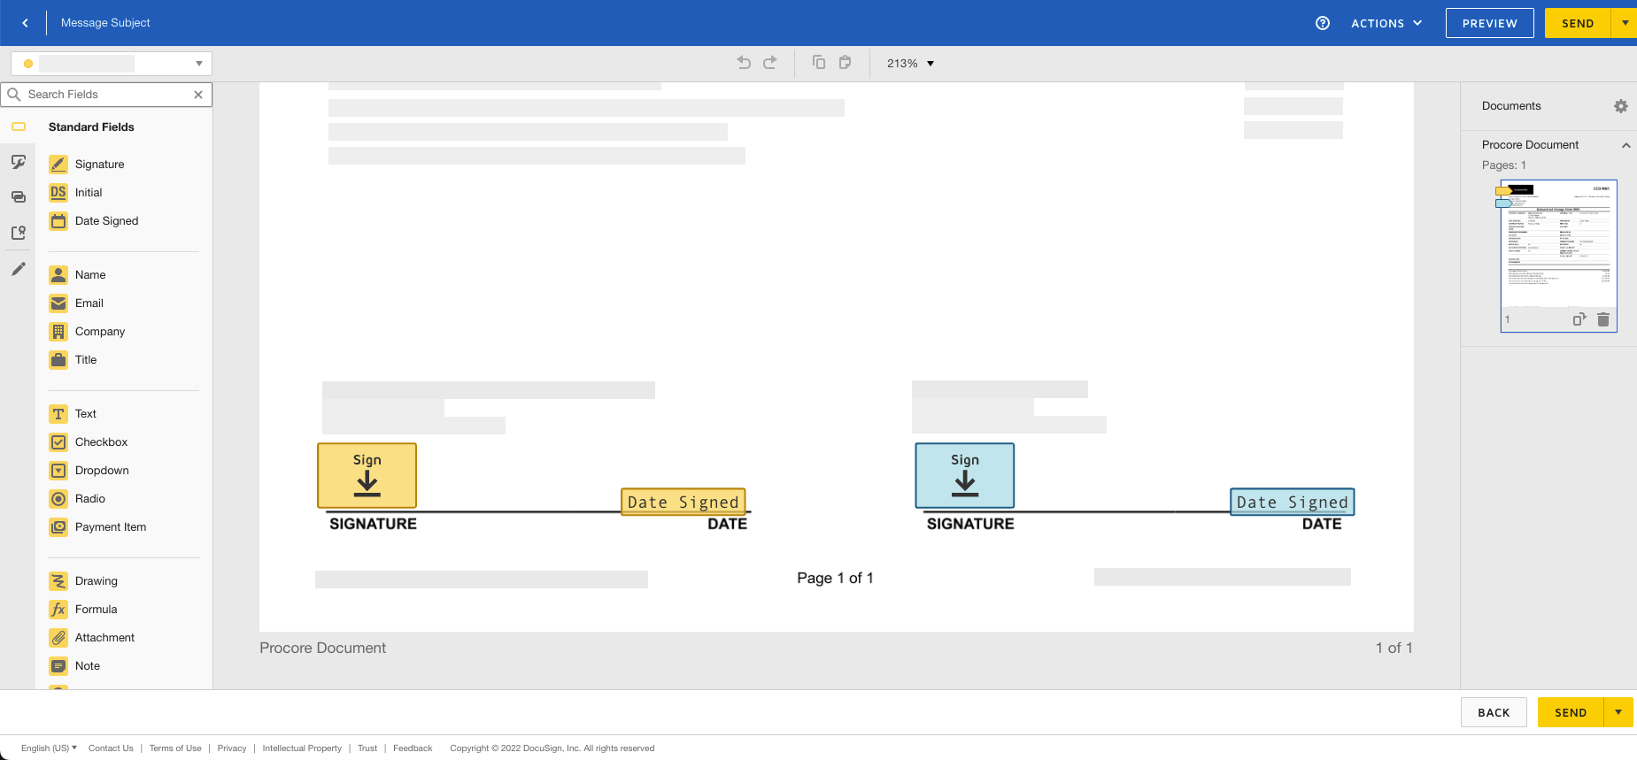Image resolution: width=1637 pixels, height=760 pixels.
Task: Click the Search Fields input
Action: coord(106,95)
